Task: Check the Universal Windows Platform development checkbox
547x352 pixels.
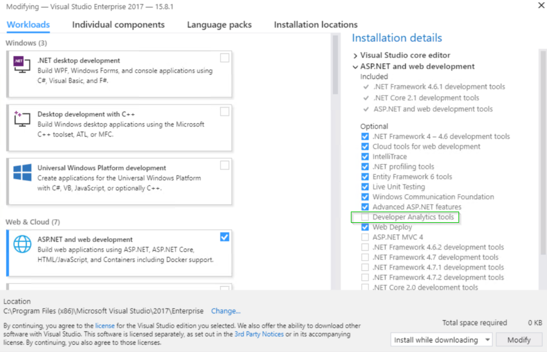Action: click(225, 165)
